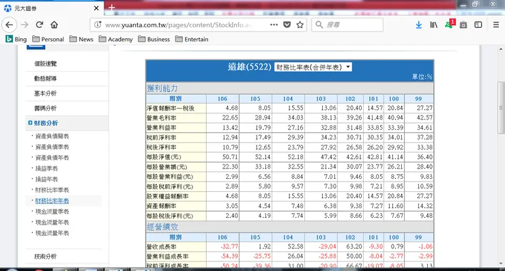Click the magnifier icon in search box
This screenshot has height=271, width=505.
[319, 25]
